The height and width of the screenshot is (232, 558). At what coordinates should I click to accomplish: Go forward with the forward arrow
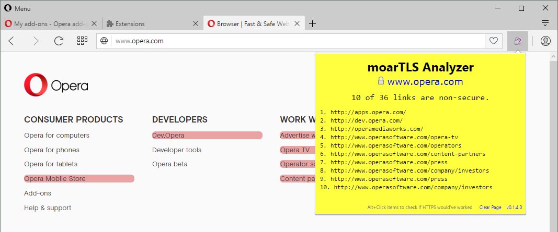(36, 41)
